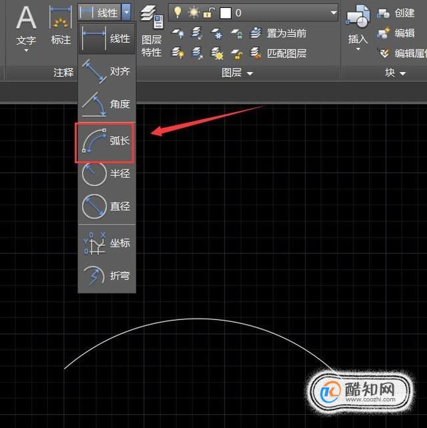
Task: Click the 插入 (Insert) block icon
Action: (x=358, y=17)
